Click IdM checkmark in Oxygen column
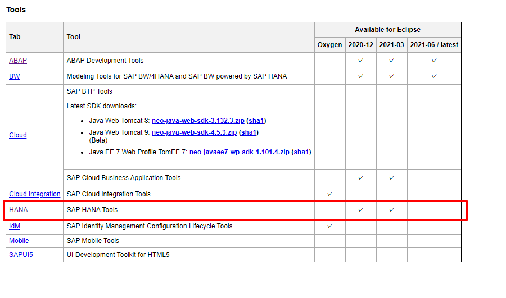 point(329,226)
